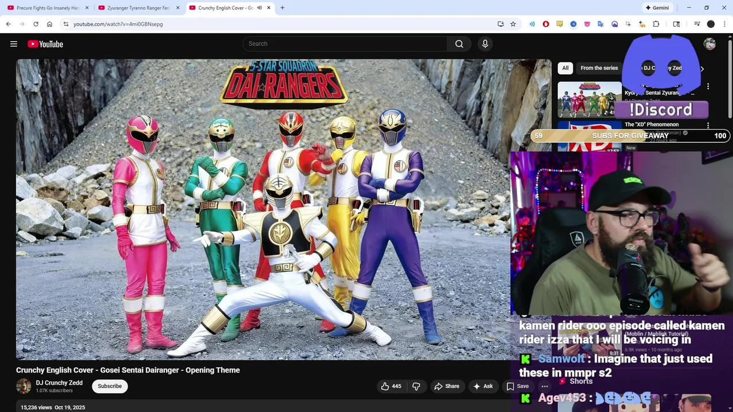Open the Chrome profile avatar
This screenshot has height=412, width=733.
[711, 24]
